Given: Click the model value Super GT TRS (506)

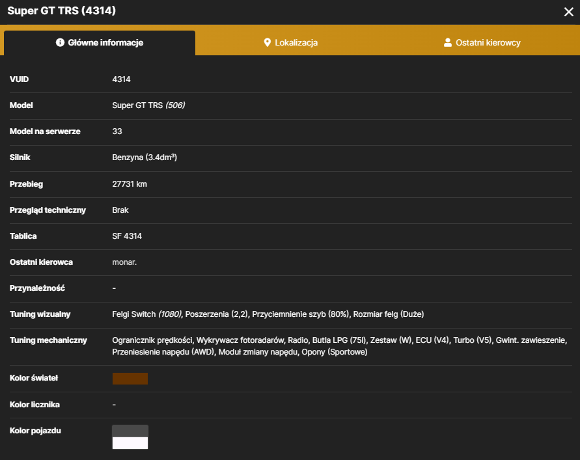Looking at the screenshot, I should point(148,105).
